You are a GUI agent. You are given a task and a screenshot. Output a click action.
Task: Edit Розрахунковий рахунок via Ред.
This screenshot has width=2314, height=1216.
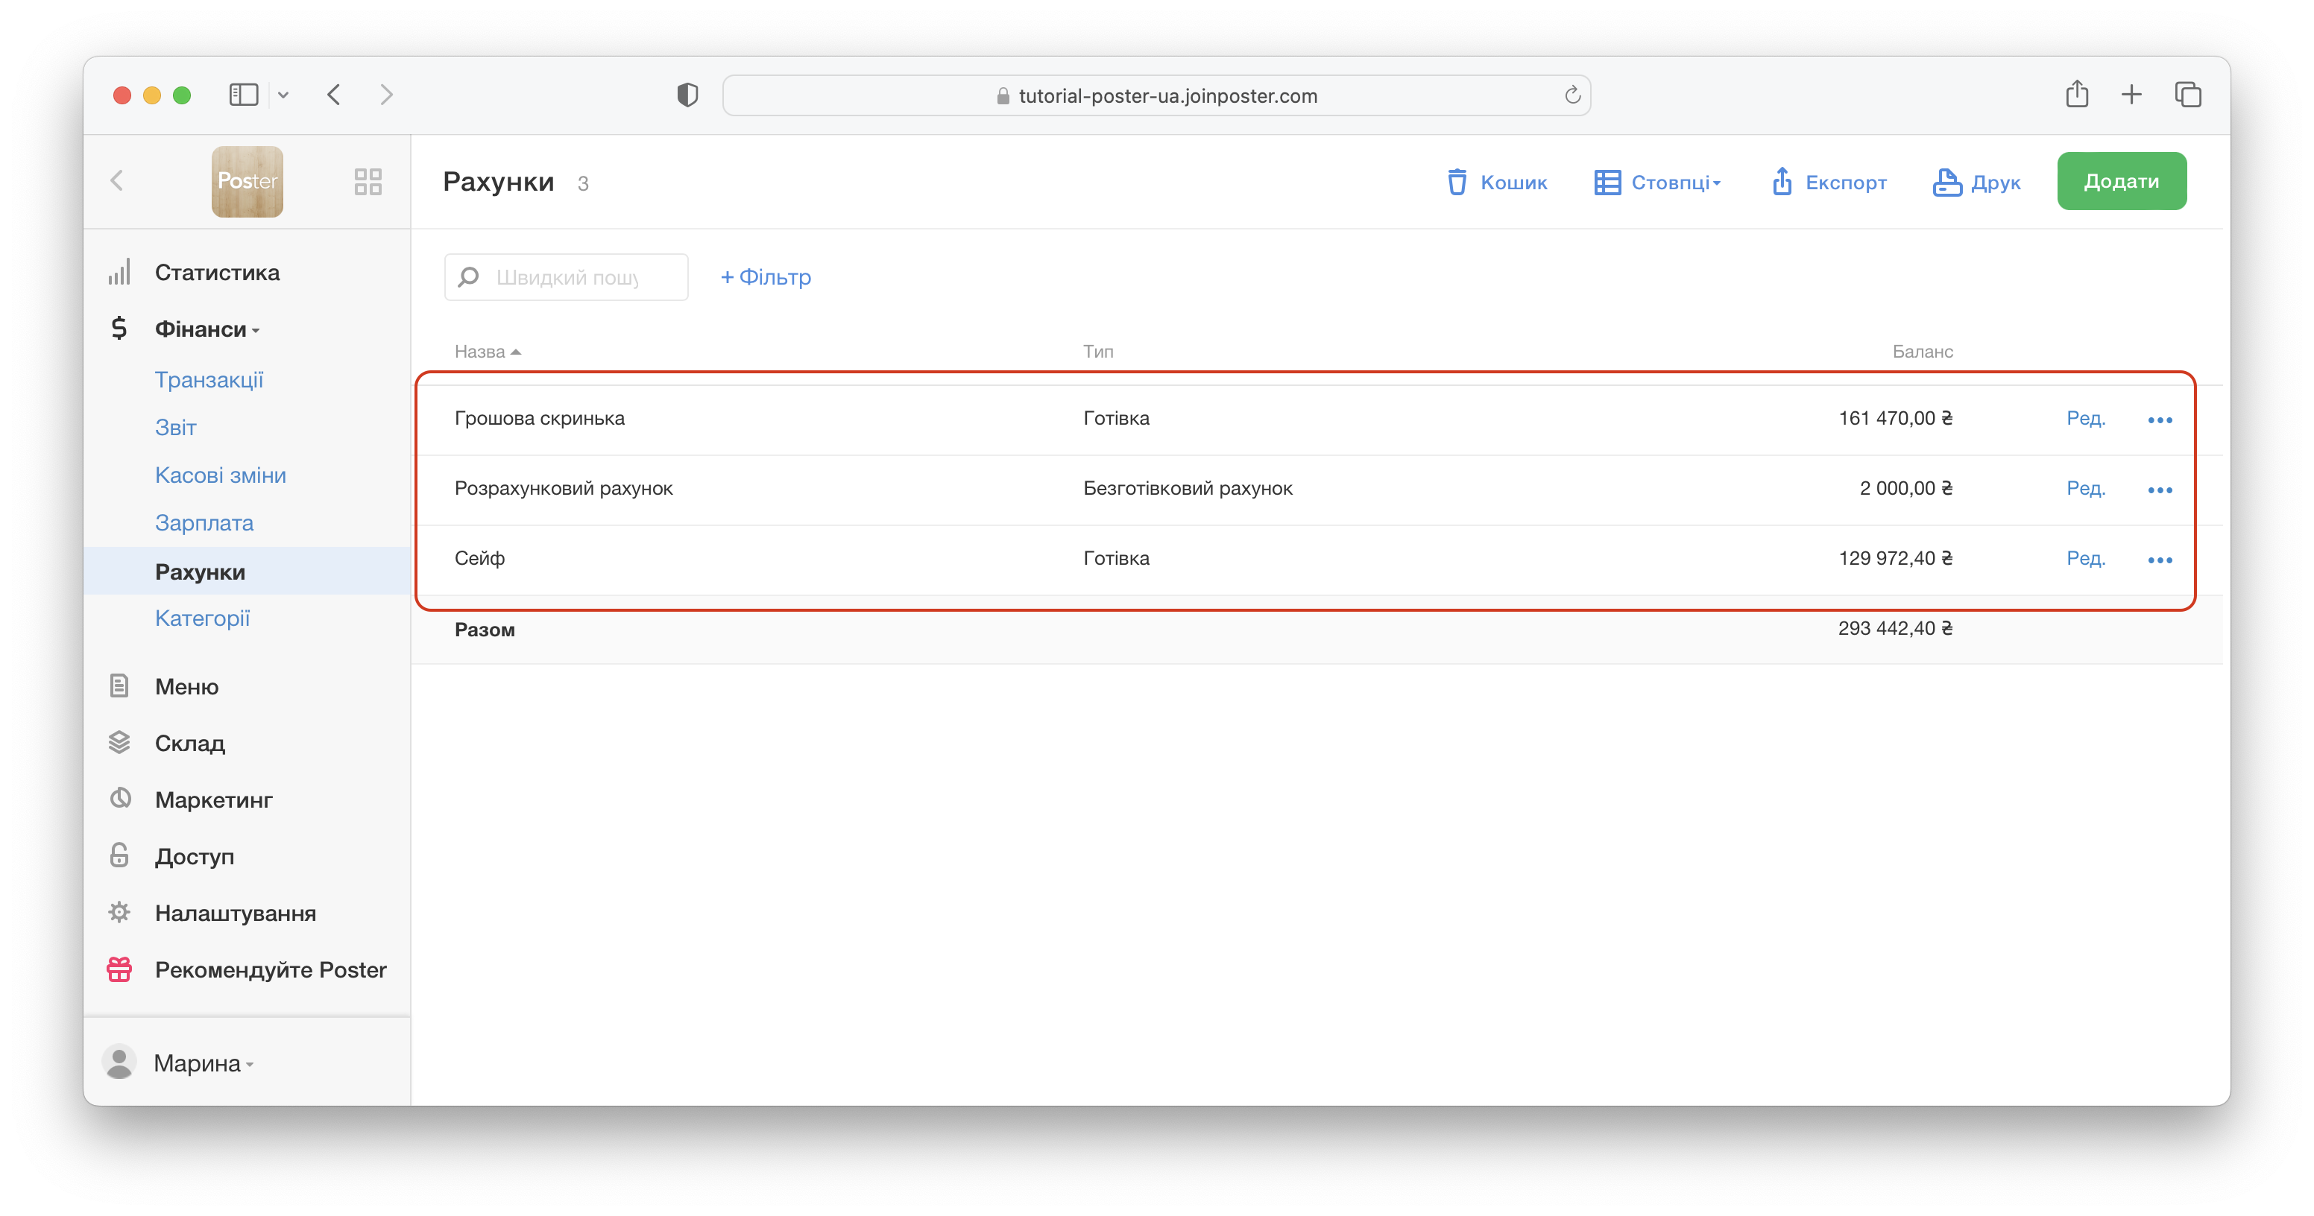(2085, 489)
